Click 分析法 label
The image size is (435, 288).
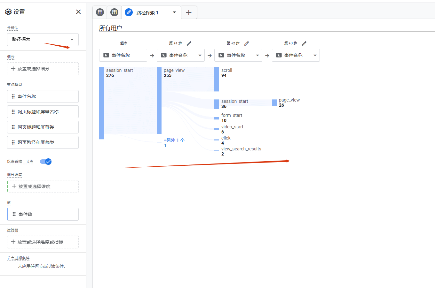coord(12,28)
